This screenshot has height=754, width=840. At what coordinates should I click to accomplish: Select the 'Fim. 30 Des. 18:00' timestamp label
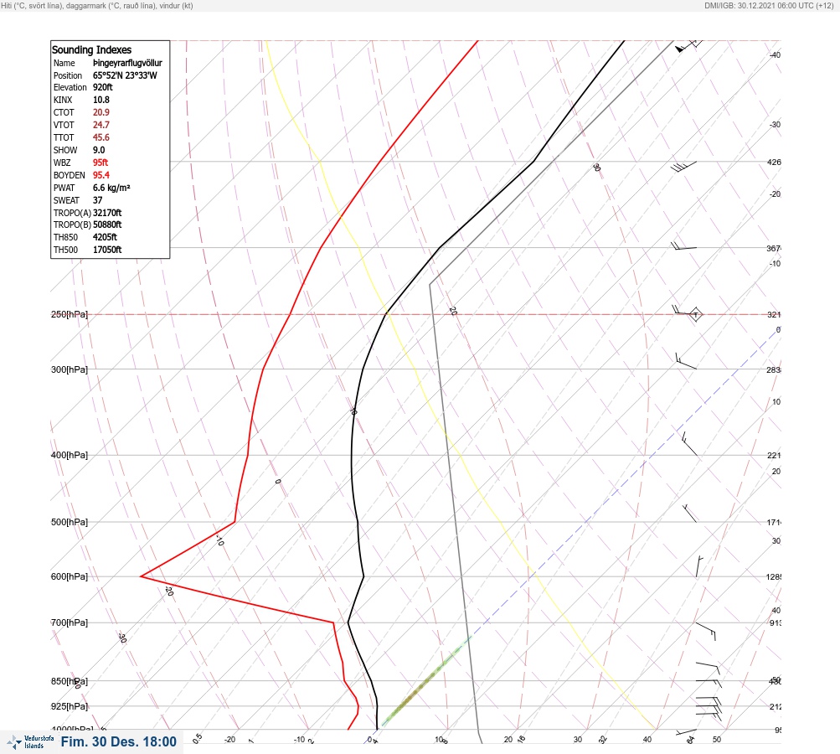118,741
